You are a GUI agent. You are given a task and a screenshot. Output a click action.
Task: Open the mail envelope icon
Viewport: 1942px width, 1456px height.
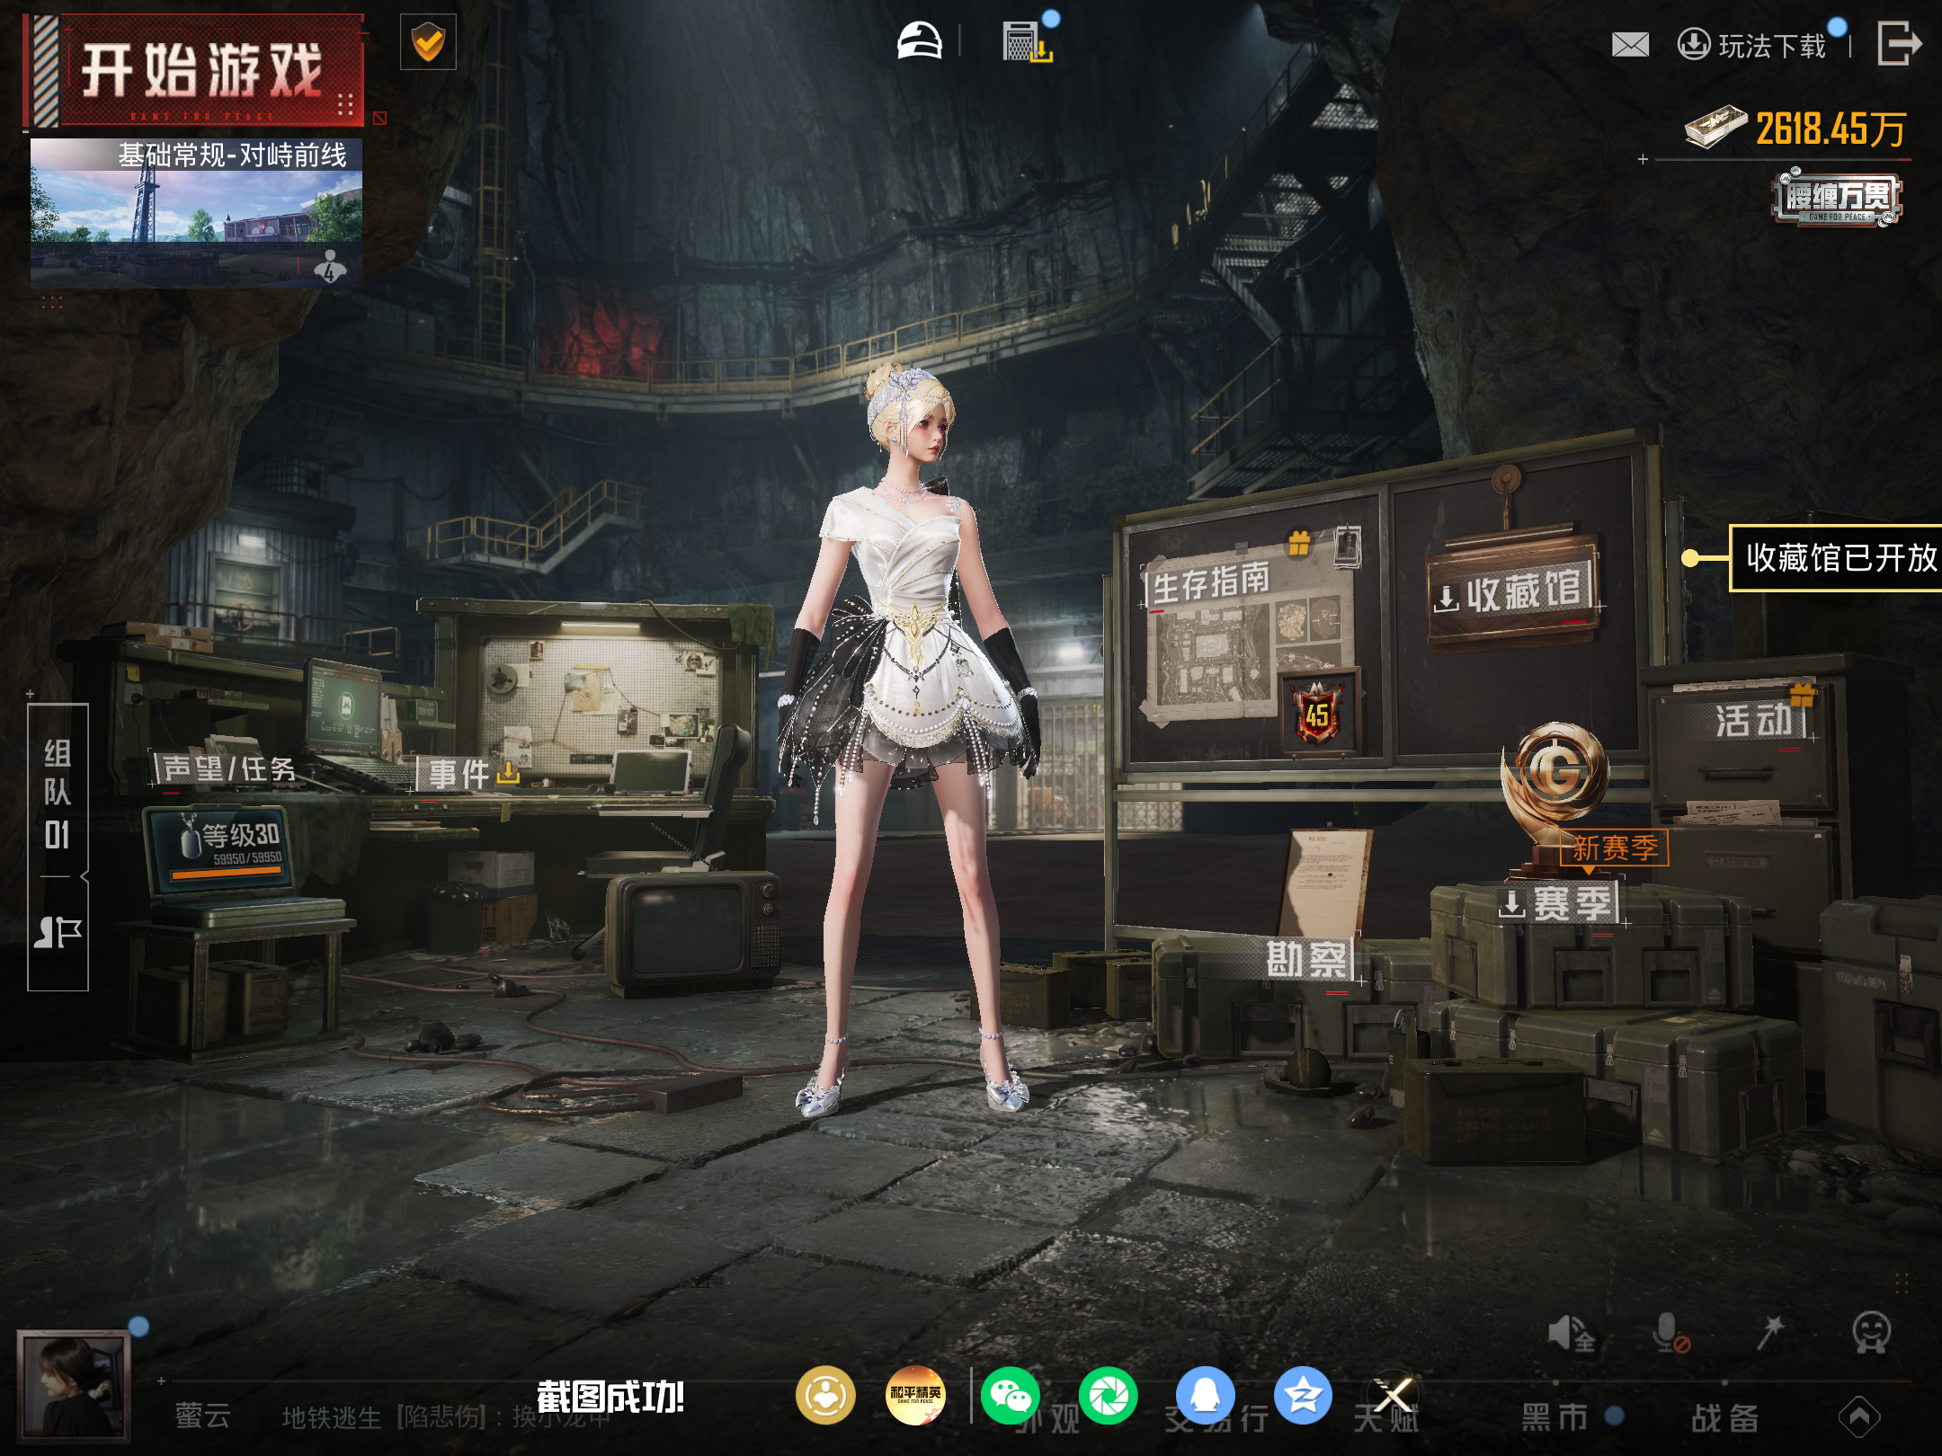(x=1630, y=44)
